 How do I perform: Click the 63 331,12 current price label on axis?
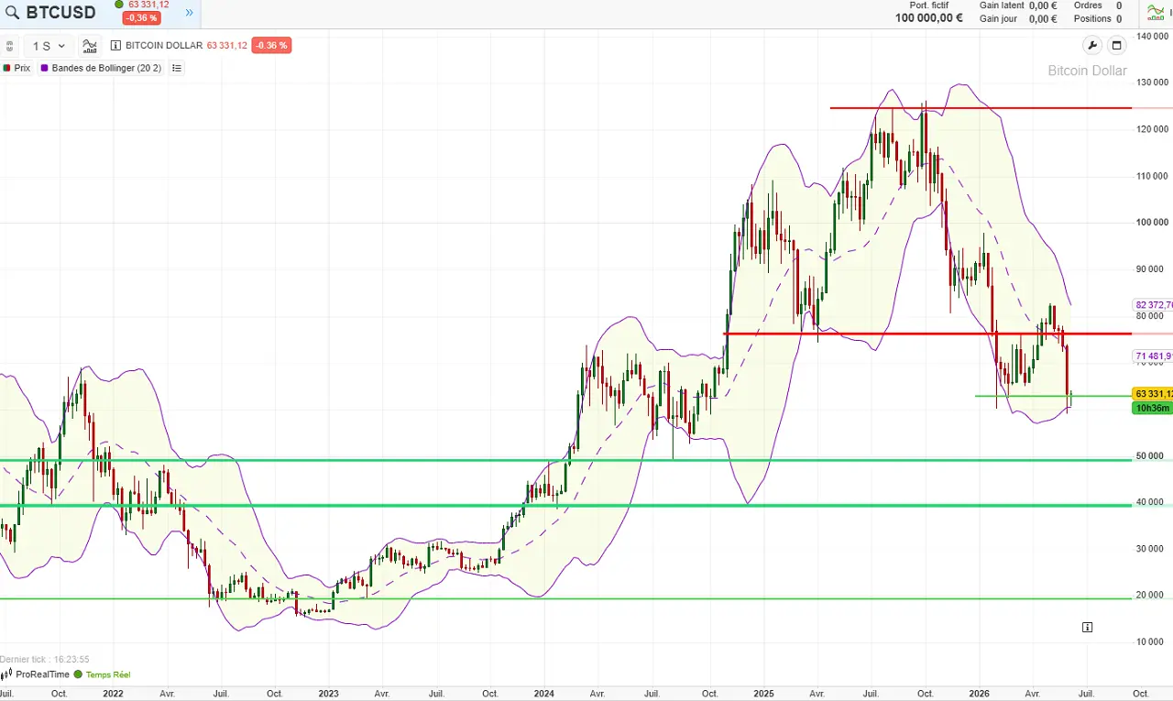click(1153, 394)
